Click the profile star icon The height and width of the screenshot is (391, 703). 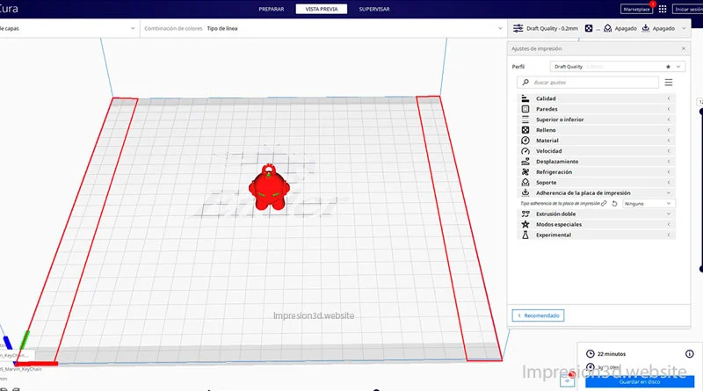click(668, 67)
